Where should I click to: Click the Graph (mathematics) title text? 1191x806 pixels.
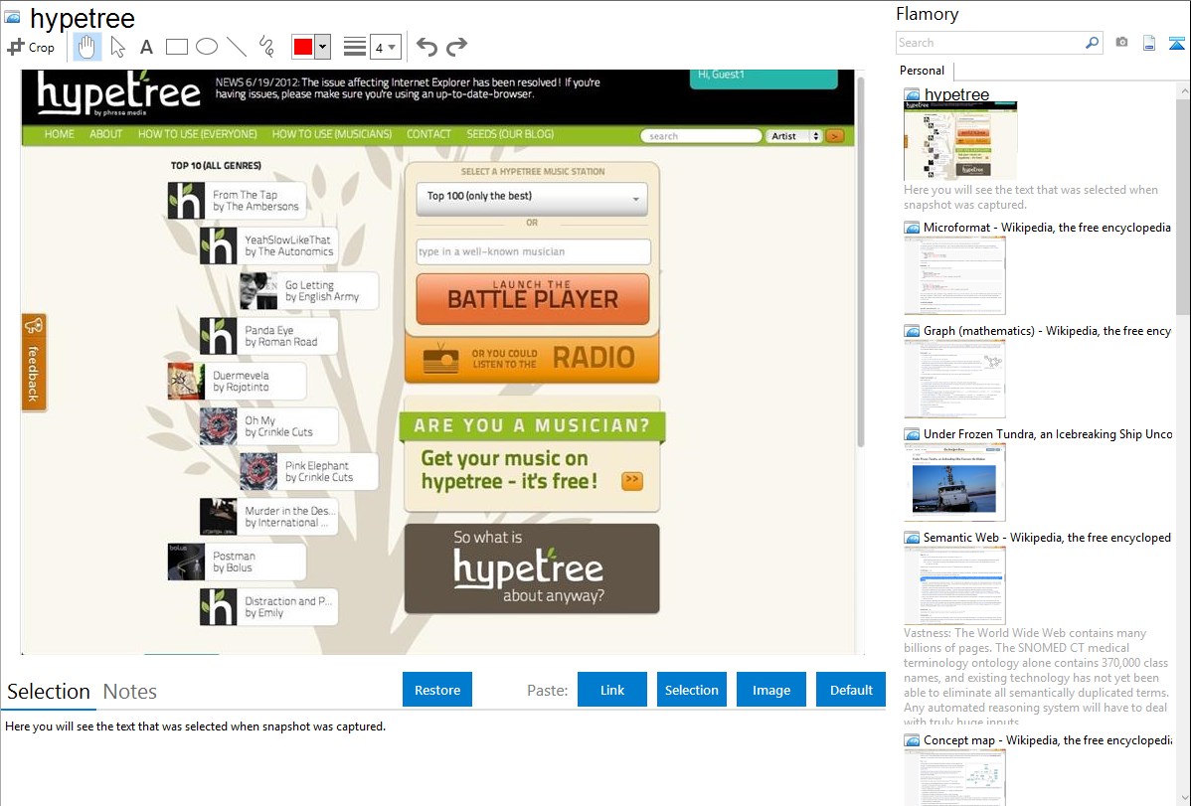pyautogui.click(x=1047, y=331)
